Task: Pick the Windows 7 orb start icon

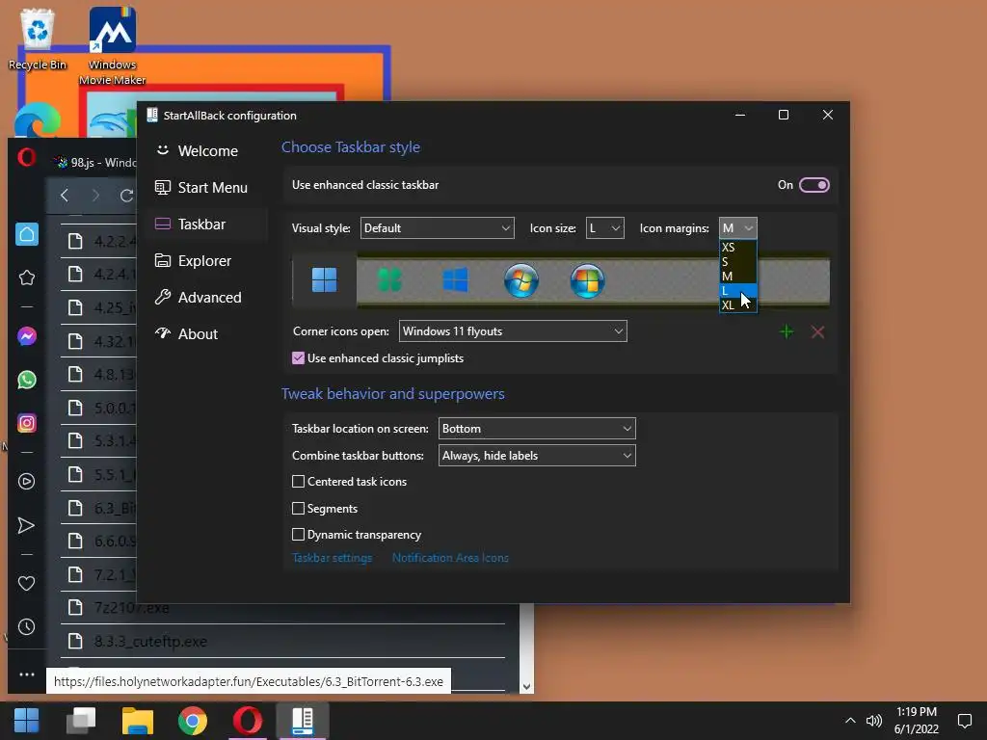Action: [521, 280]
